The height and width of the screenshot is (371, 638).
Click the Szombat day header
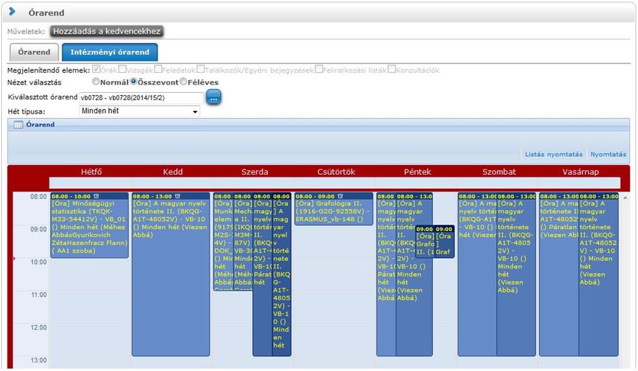tap(499, 172)
